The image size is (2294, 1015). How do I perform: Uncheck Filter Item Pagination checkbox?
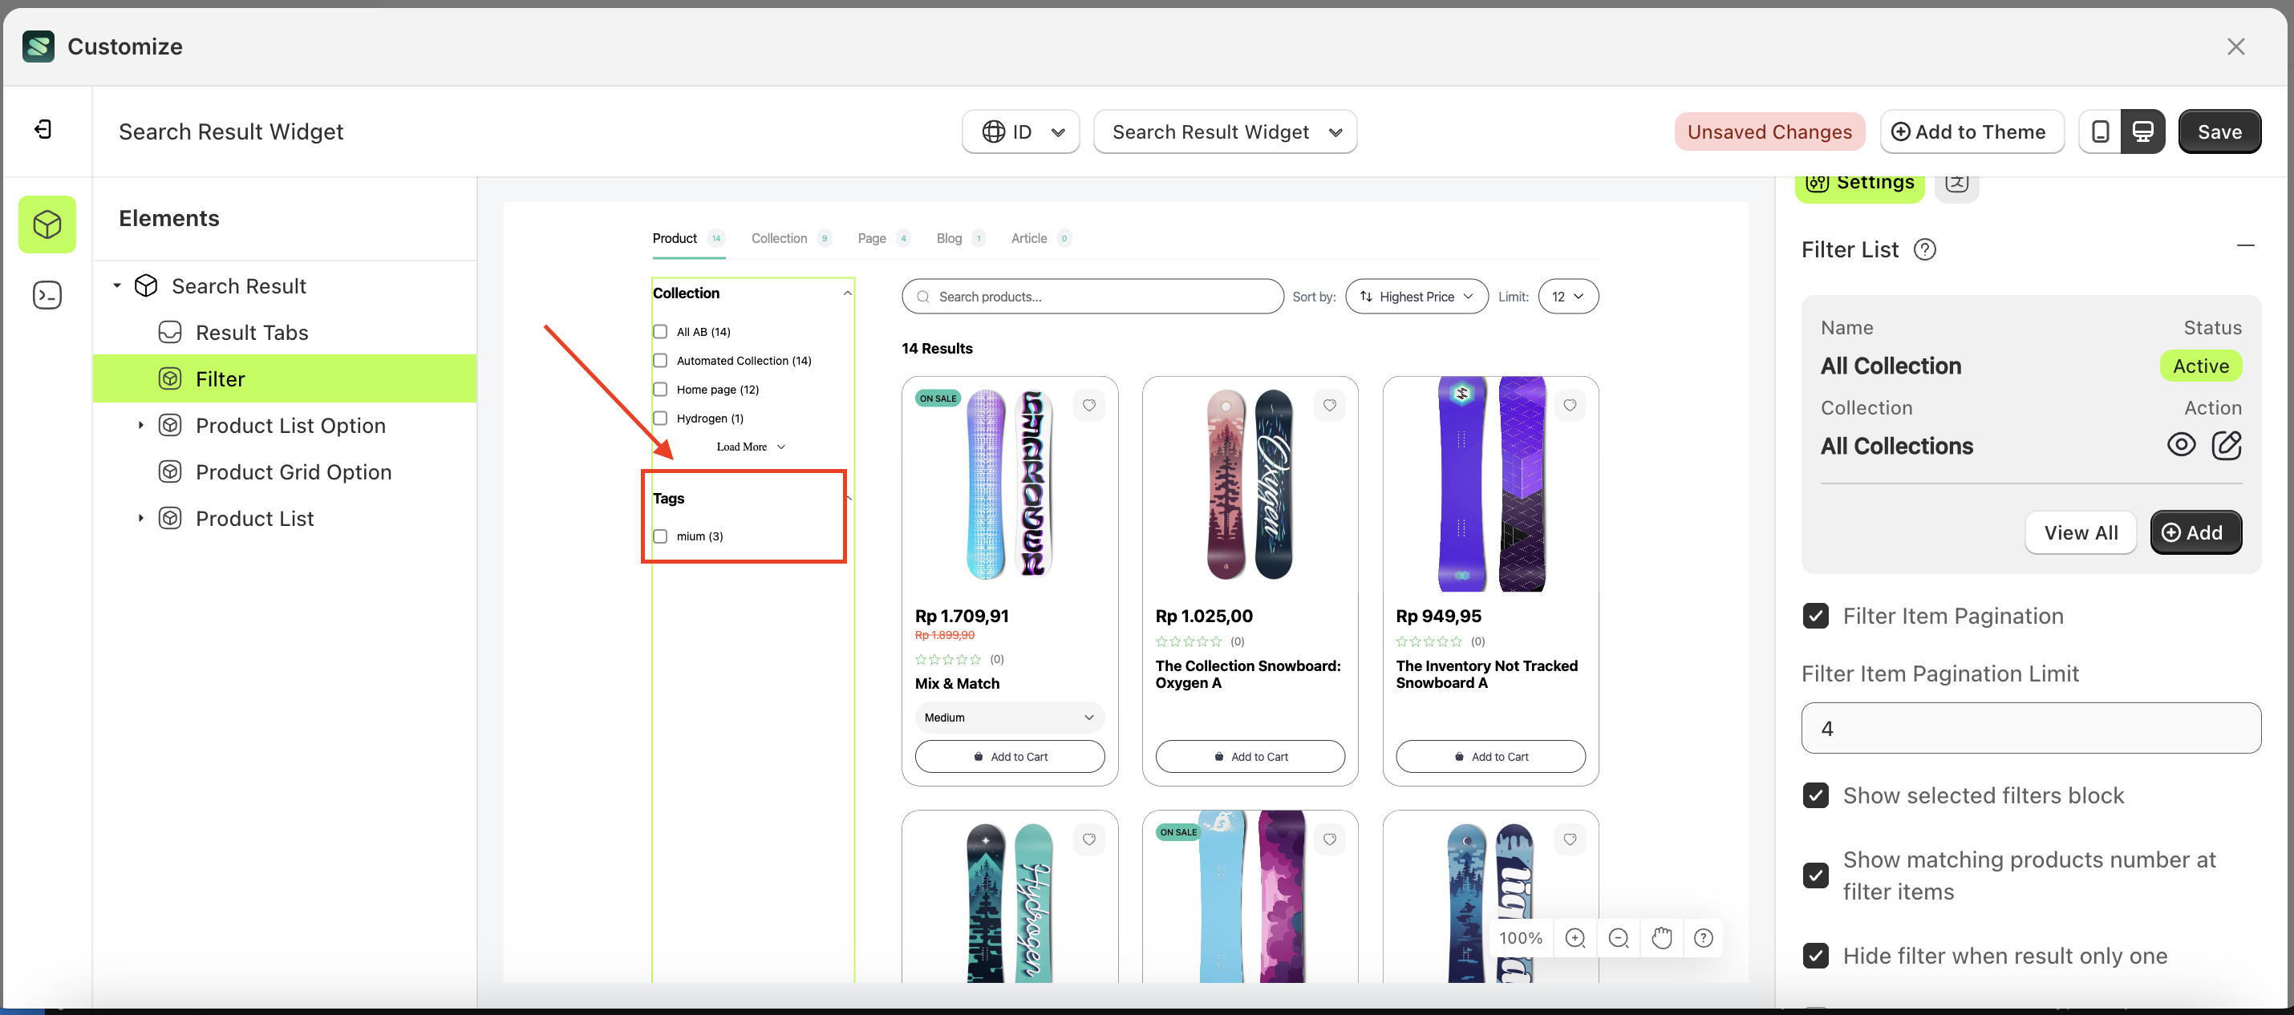coord(1816,616)
